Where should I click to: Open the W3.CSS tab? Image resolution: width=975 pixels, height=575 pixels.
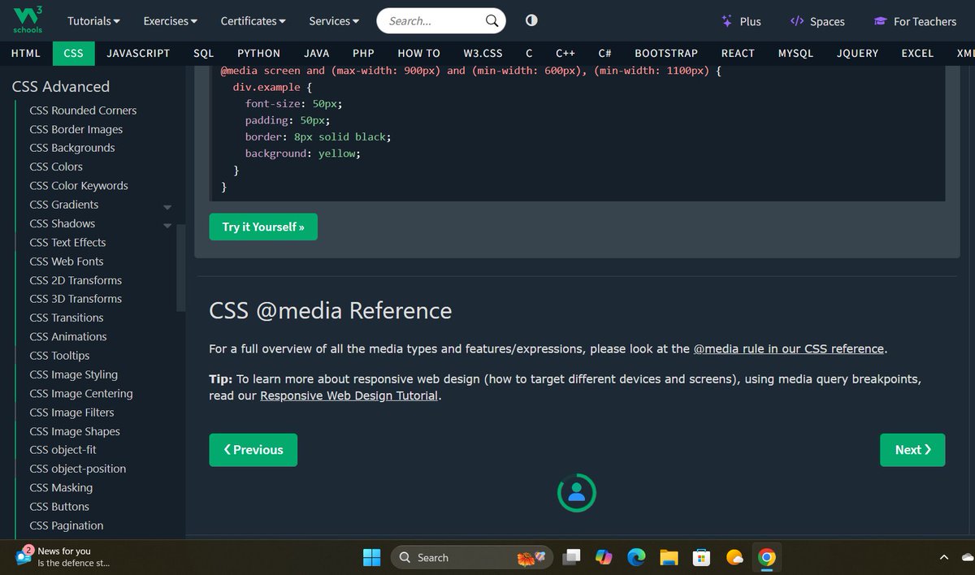tap(483, 53)
